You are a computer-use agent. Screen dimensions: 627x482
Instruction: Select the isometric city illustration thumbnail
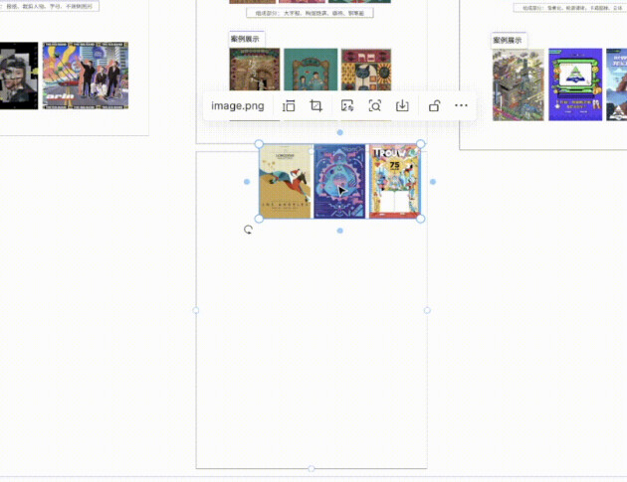pos(519,84)
